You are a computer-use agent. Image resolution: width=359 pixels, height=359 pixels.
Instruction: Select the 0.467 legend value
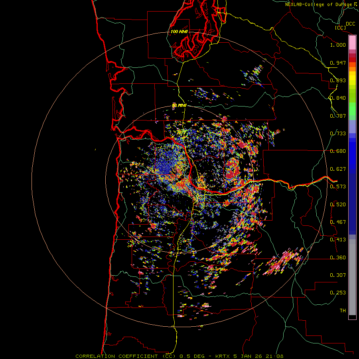pos(338,222)
